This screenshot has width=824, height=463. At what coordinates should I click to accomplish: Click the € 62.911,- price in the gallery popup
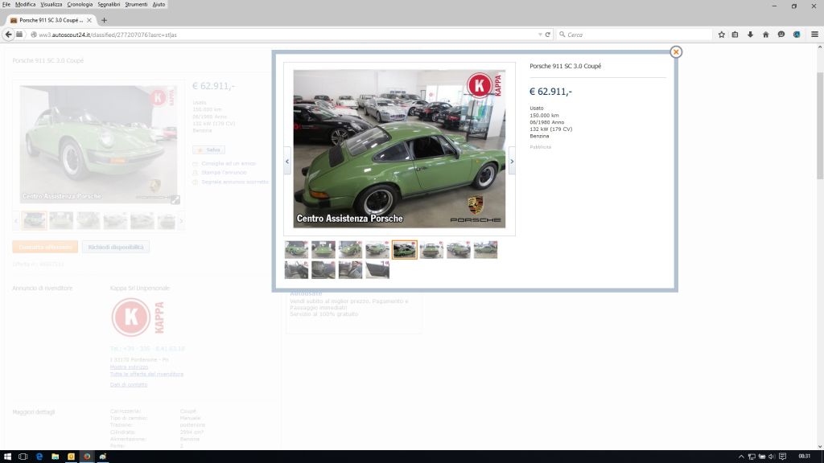click(x=550, y=92)
